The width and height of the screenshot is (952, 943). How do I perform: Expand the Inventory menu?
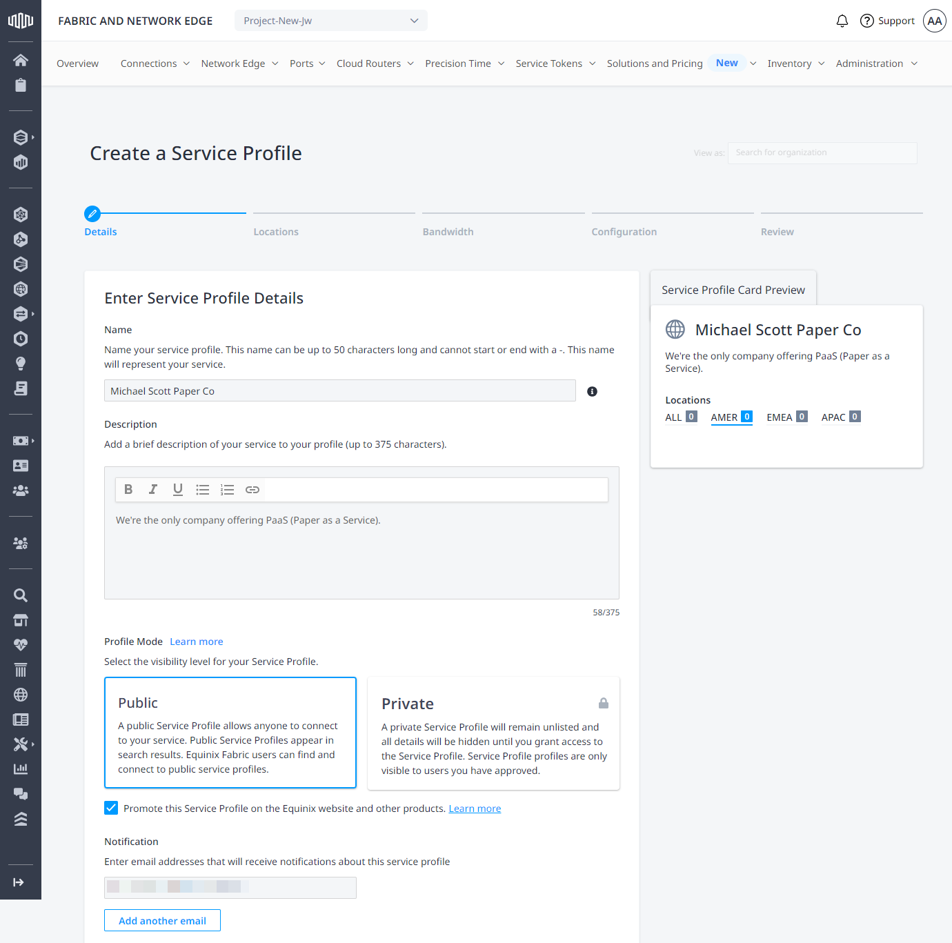[x=796, y=63]
